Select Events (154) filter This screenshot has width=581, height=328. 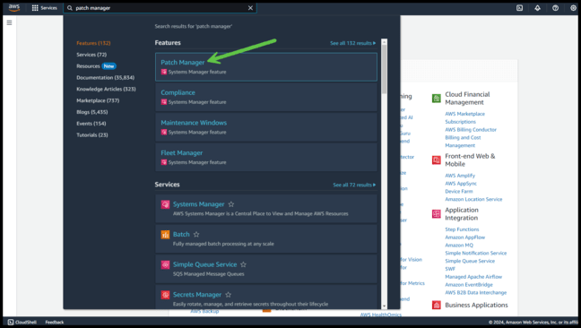click(x=91, y=124)
